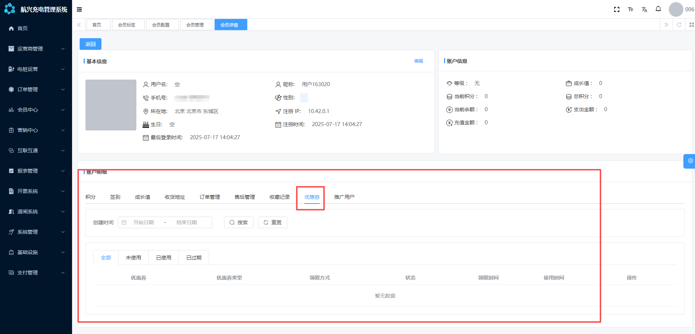Expand the 支付管理 sidebar menu
The width and height of the screenshot is (695, 334).
(x=36, y=273)
